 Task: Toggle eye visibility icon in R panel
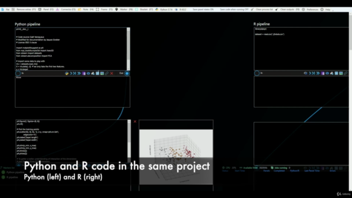327,73
